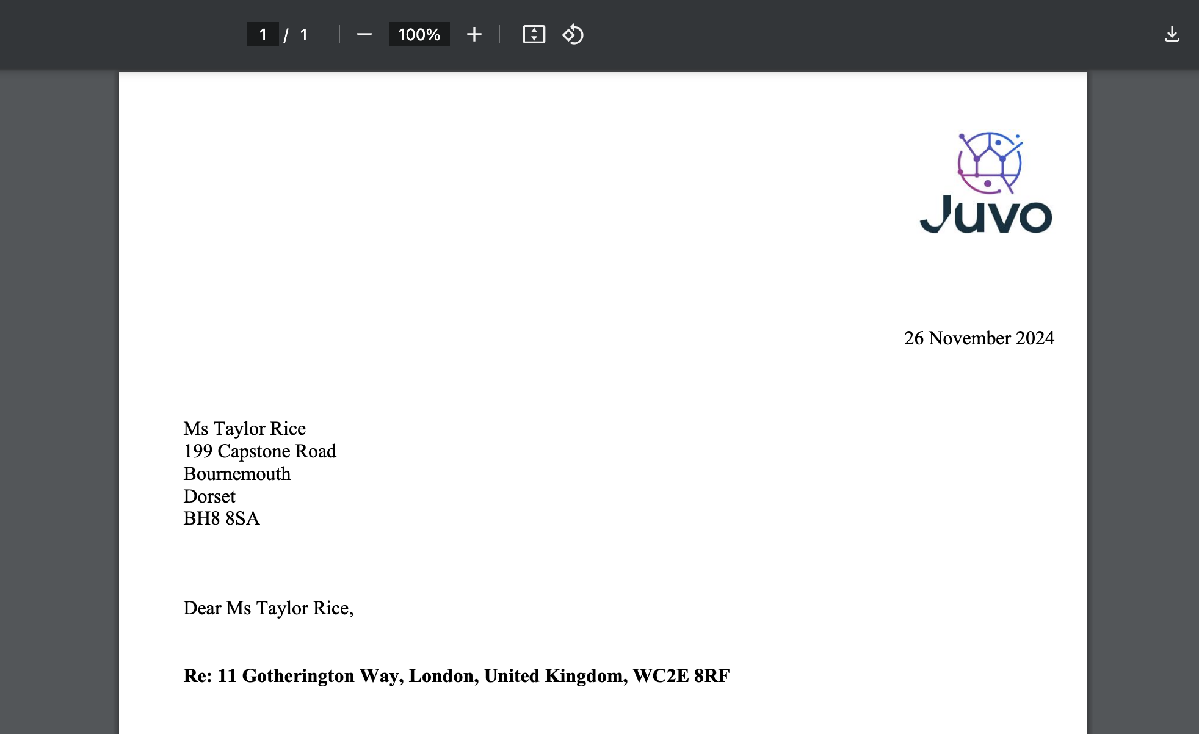The height and width of the screenshot is (734, 1199).
Task: Click Bournemouth in the address block
Action: click(x=237, y=474)
